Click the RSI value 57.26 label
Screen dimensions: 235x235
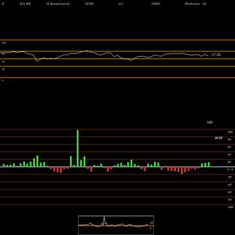[216, 55]
